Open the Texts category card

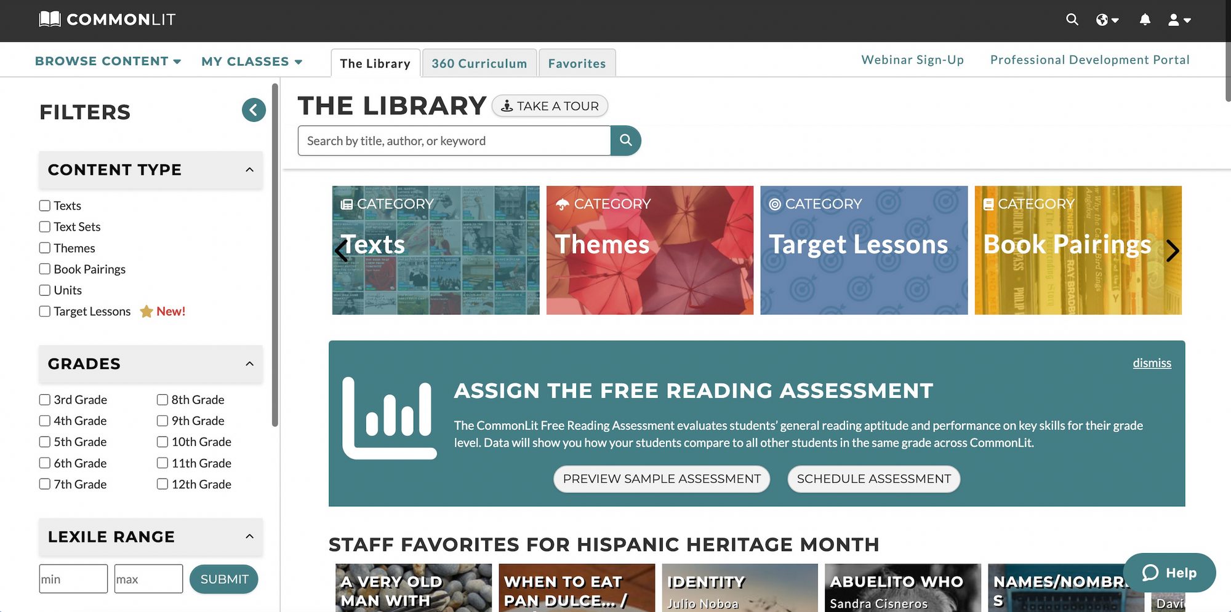pos(436,250)
